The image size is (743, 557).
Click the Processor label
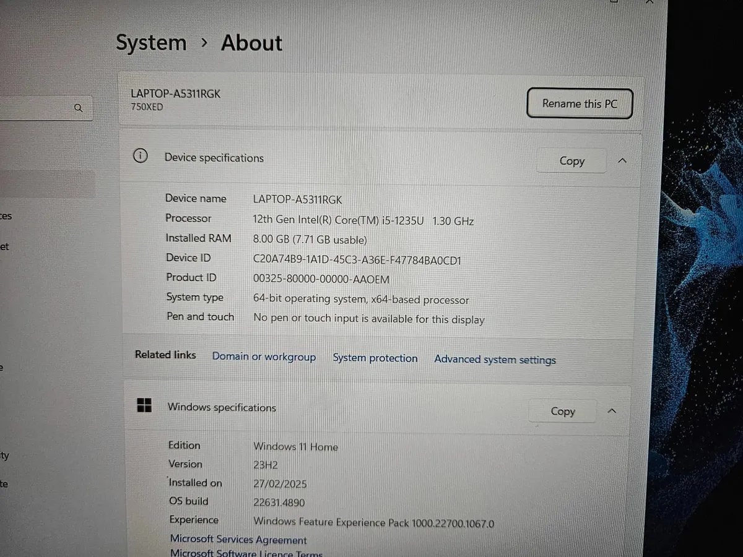point(188,218)
